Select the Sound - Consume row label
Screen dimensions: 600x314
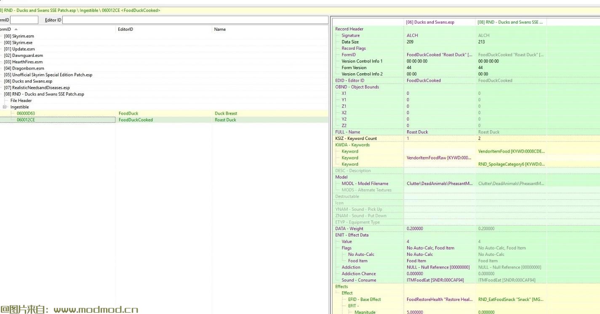click(359, 280)
